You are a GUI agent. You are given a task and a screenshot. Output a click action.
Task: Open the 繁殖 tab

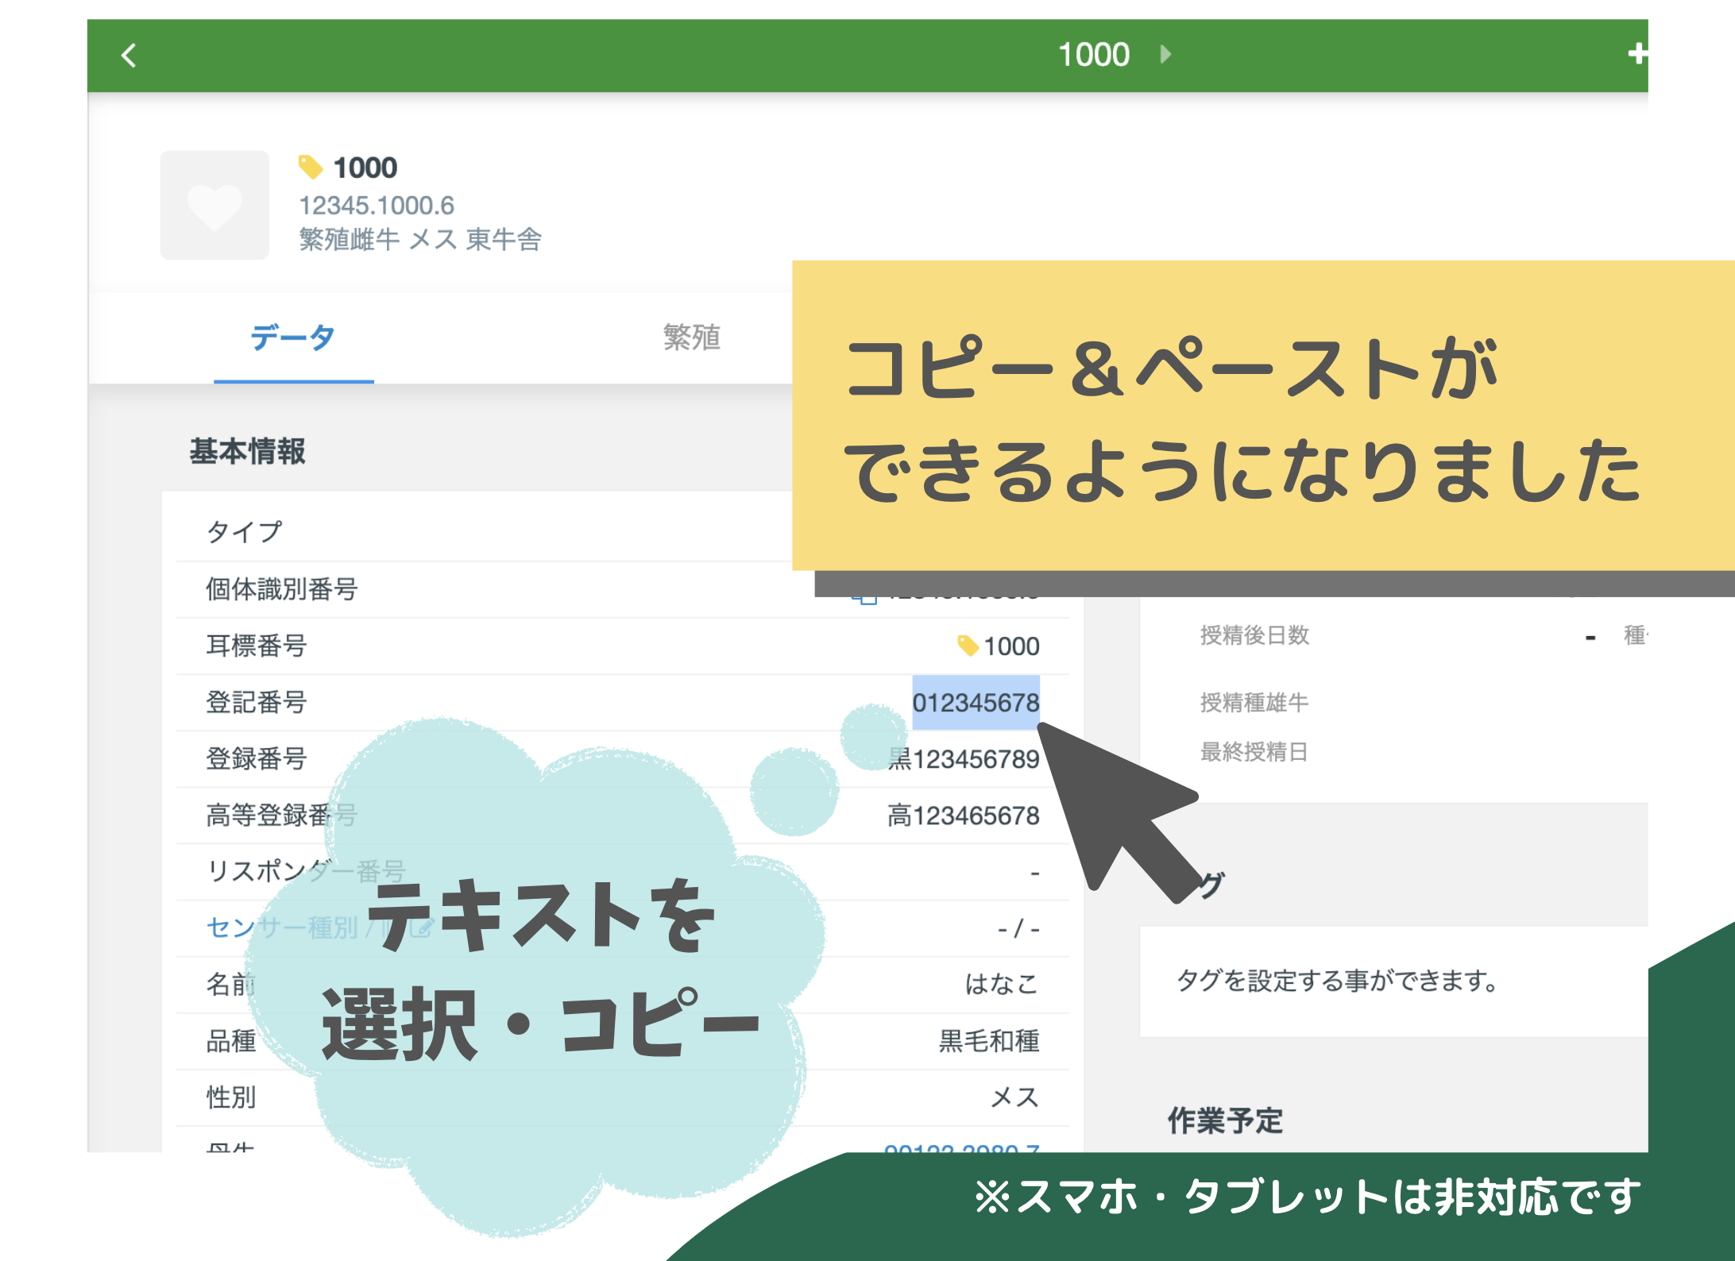(692, 337)
